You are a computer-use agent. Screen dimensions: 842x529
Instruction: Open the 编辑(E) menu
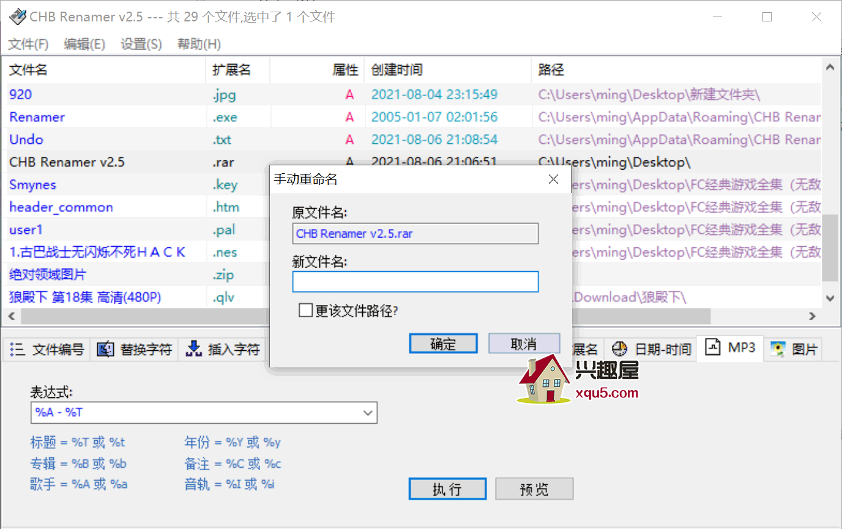point(84,44)
